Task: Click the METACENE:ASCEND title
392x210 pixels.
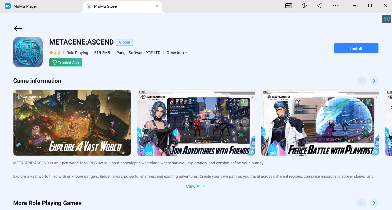Action: [82, 42]
